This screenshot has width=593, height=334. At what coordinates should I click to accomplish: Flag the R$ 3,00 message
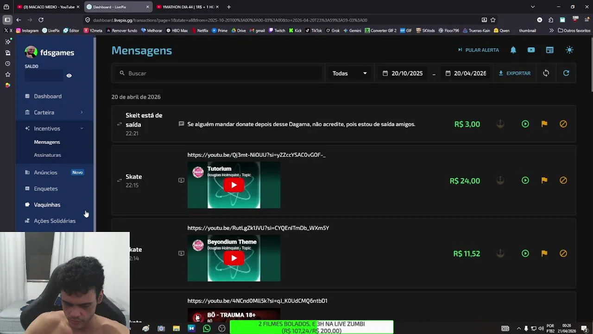(544, 124)
